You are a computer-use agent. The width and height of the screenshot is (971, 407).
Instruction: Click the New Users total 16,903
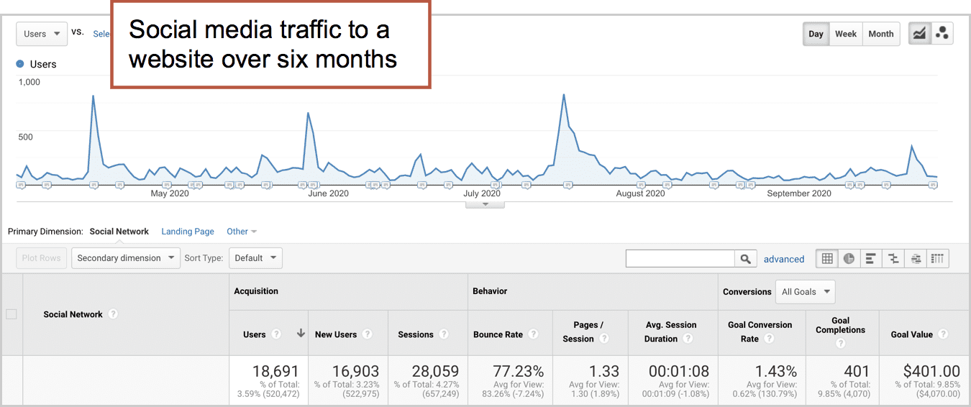355,371
